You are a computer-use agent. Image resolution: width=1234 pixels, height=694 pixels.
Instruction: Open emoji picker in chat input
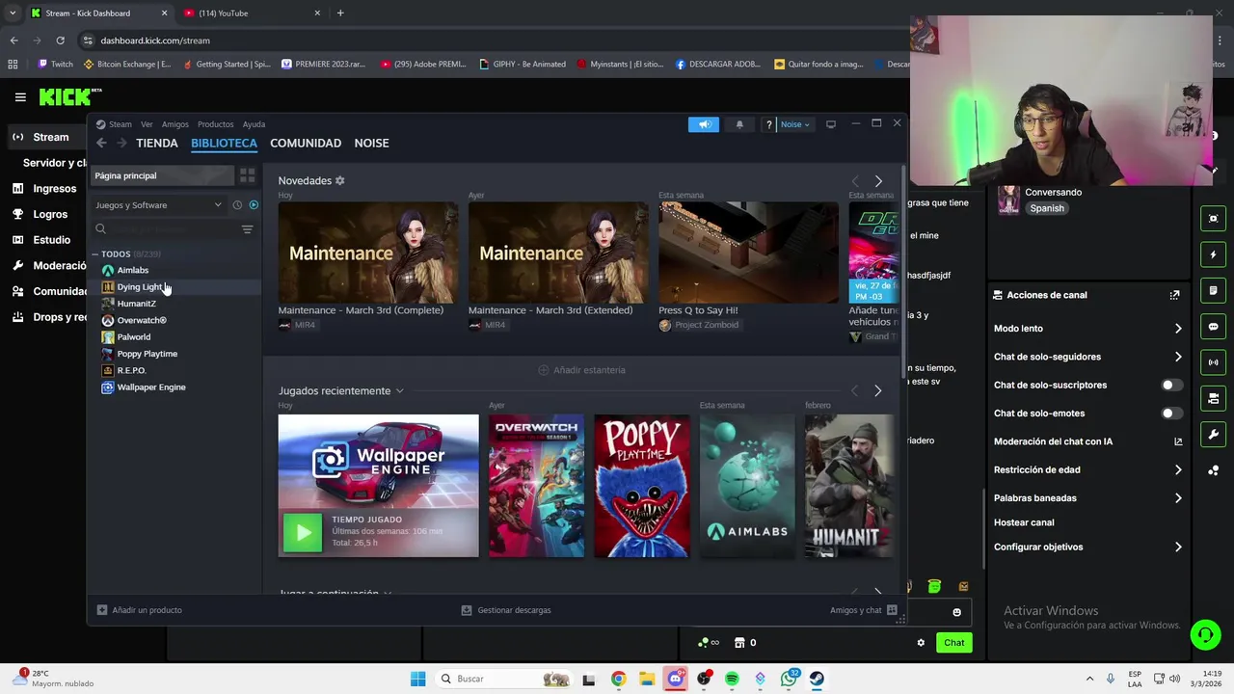pyautogui.click(x=956, y=612)
